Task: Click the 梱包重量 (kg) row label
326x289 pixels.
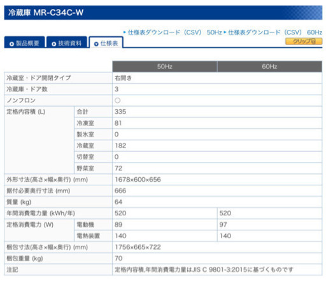Action: [x=25, y=259]
